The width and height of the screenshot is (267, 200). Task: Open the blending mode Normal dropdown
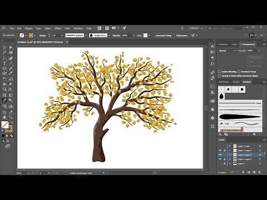click(228, 51)
